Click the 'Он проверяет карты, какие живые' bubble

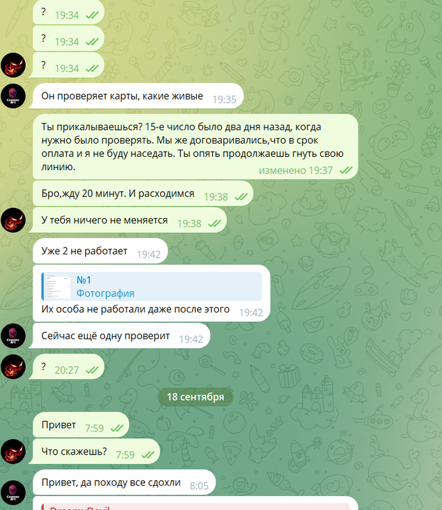click(x=138, y=96)
